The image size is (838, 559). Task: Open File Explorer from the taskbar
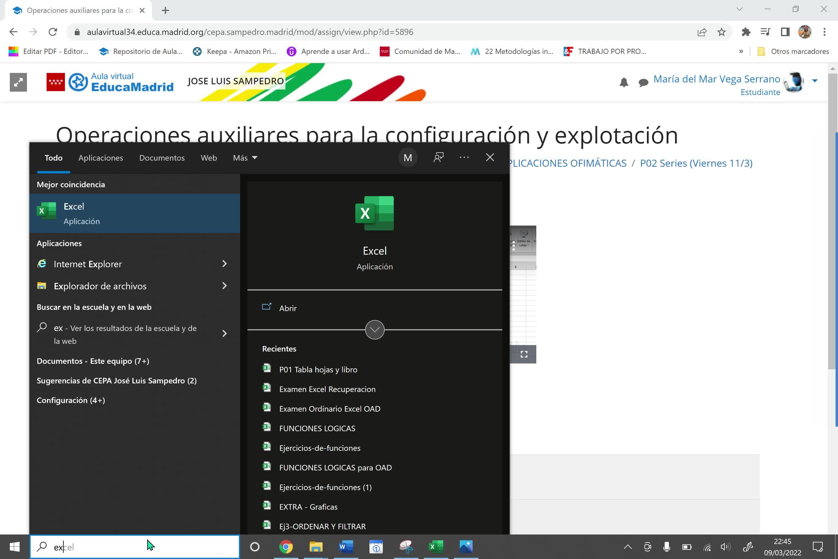316,546
